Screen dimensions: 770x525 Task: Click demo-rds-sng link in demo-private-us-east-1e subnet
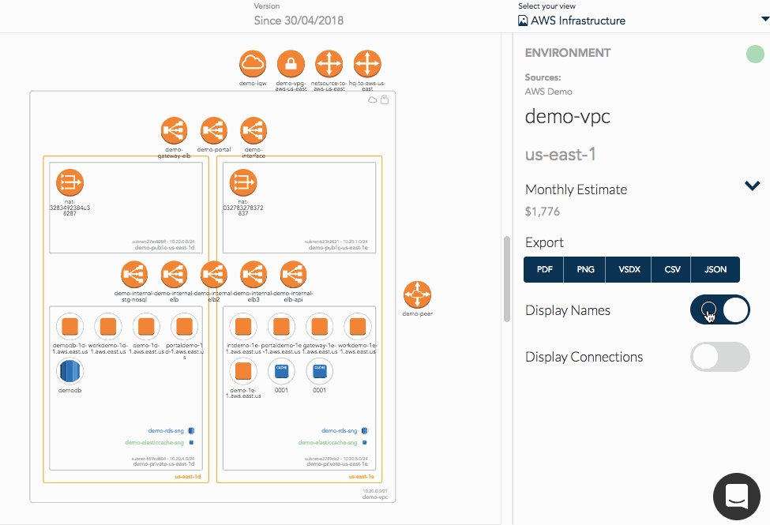tap(340, 431)
